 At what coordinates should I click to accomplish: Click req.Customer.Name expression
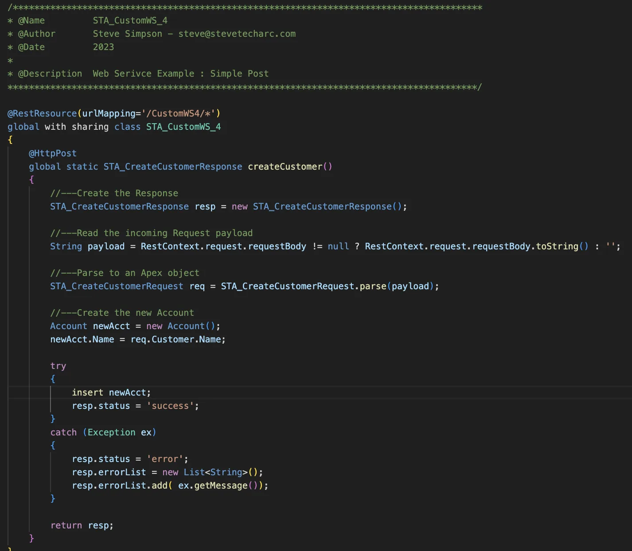(x=176, y=339)
